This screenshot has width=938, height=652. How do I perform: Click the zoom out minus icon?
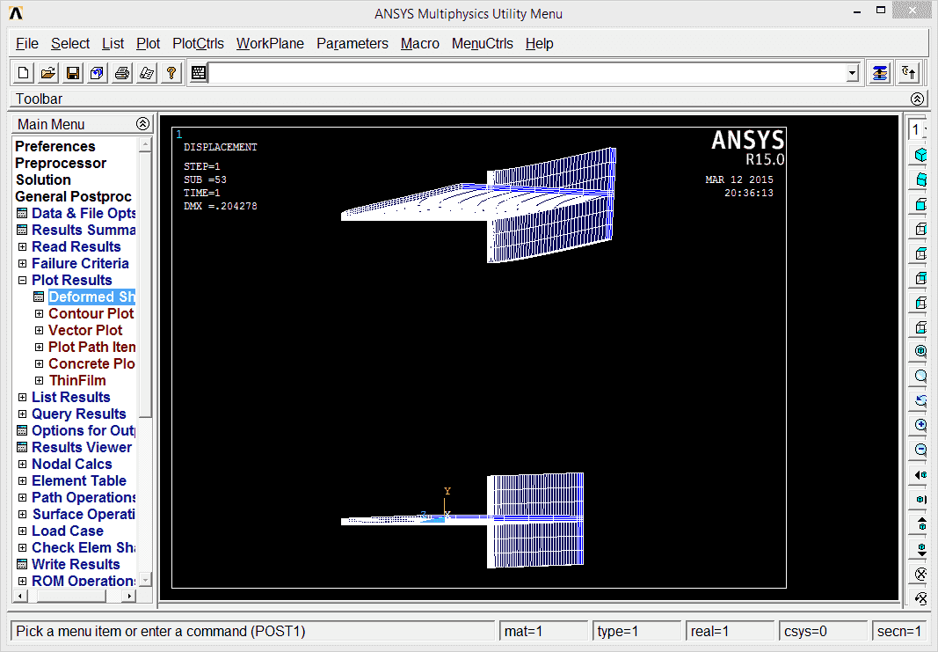point(920,450)
